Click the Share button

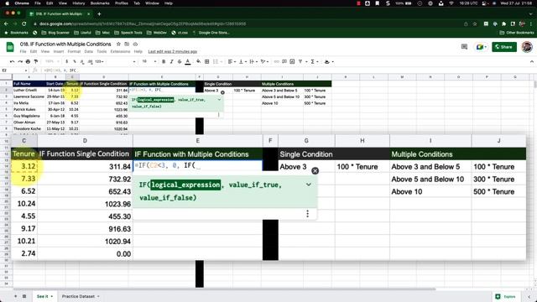[x=504, y=47]
